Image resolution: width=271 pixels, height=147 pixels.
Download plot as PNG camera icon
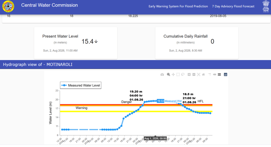(x=162, y=74)
